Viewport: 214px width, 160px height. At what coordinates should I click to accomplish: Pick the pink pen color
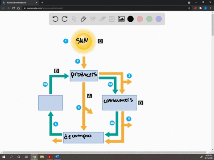tap(140, 19)
